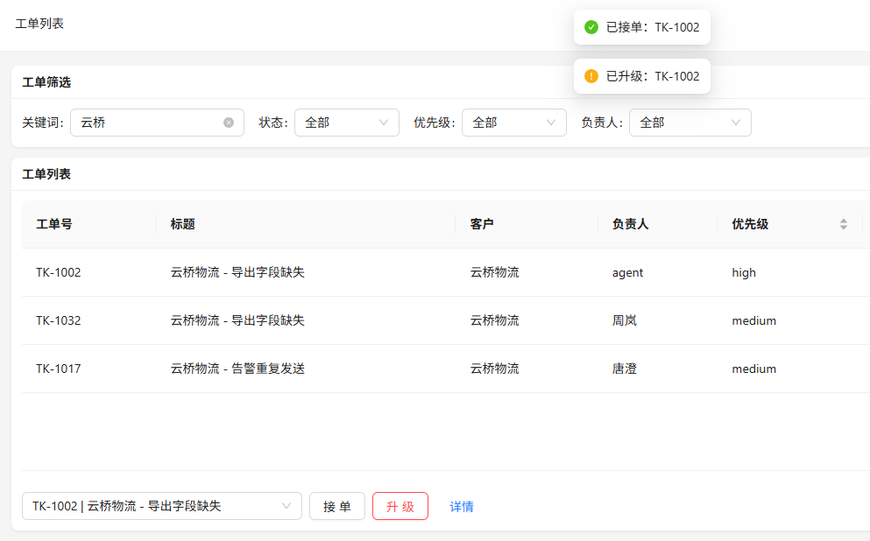Expand the 优先级 filter dropdown
Screen dimensions: 870x541
click(x=513, y=123)
